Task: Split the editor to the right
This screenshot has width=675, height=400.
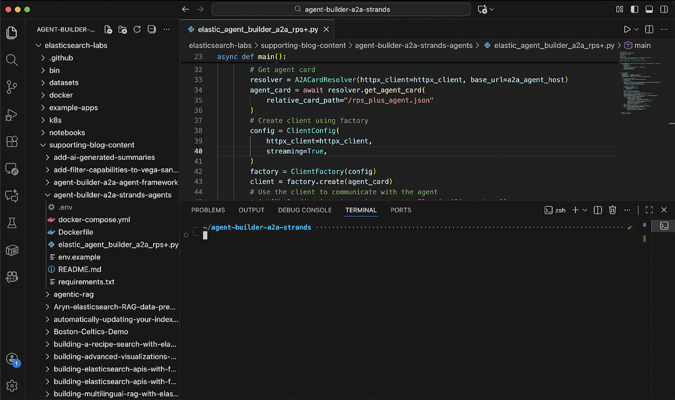Action: click(x=649, y=30)
